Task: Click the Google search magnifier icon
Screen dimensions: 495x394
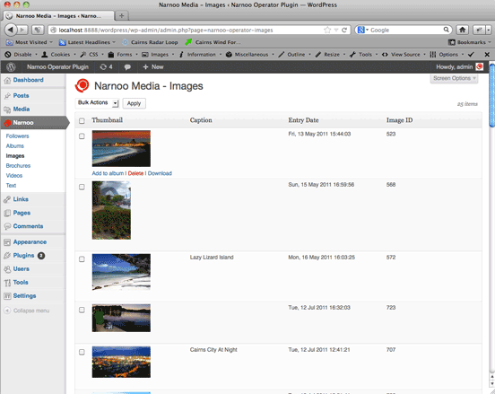Action: click(x=446, y=30)
